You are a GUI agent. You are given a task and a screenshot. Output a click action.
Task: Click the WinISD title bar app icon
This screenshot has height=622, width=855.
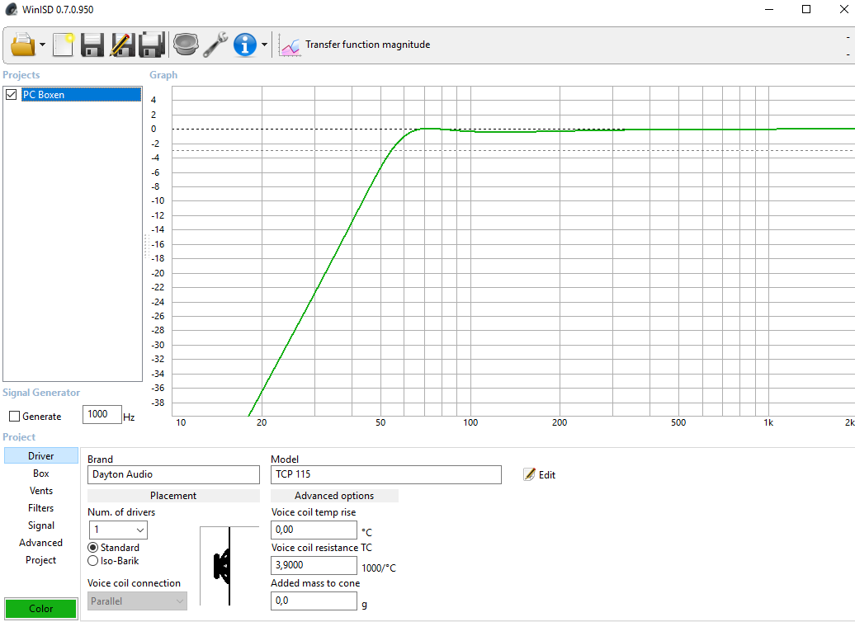(x=11, y=9)
